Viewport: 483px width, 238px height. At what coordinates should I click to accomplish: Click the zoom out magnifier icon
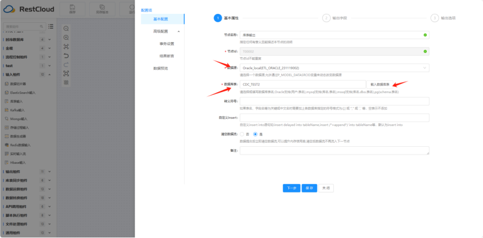pos(66,28)
